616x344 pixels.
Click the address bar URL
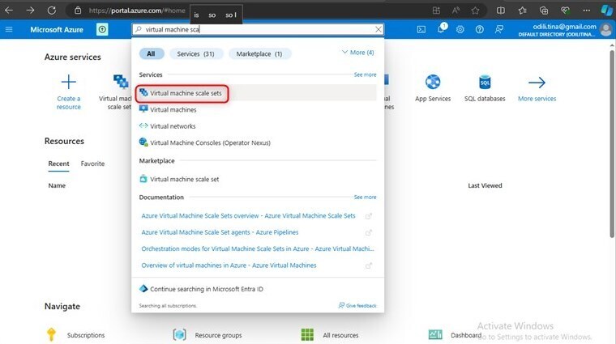tap(137, 11)
